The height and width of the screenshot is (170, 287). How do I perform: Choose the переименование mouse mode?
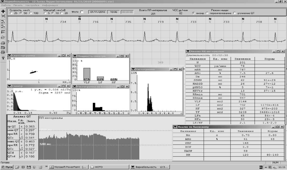click(x=207, y=13)
